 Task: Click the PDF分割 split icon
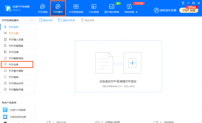pyautogui.click(x=5, y=33)
